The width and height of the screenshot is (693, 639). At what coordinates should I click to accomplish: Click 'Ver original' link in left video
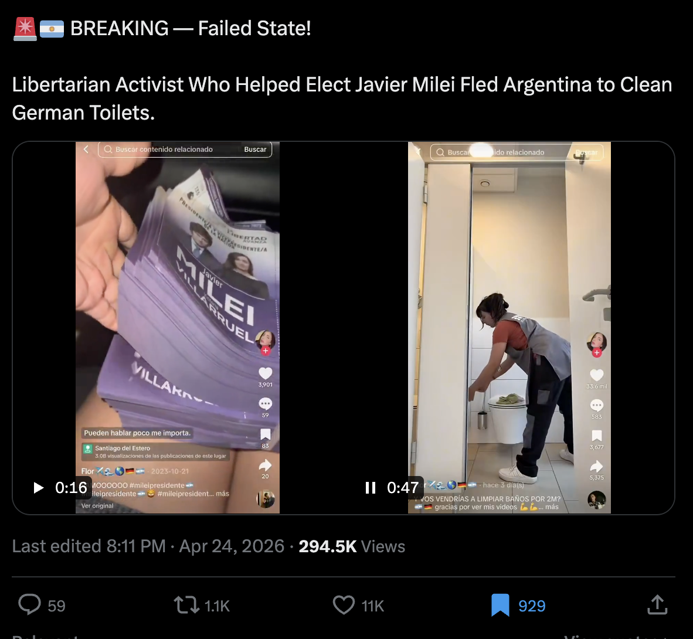tap(97, 505)
